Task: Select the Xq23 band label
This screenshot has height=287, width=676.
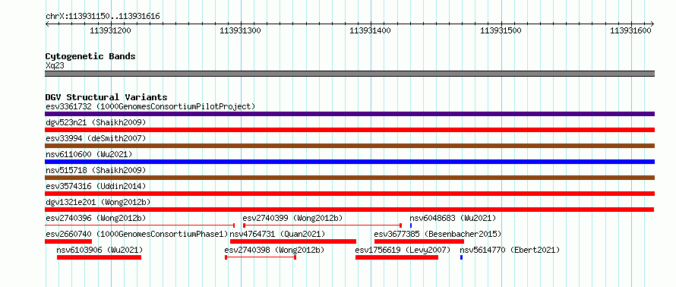Action: click(55, 65)
